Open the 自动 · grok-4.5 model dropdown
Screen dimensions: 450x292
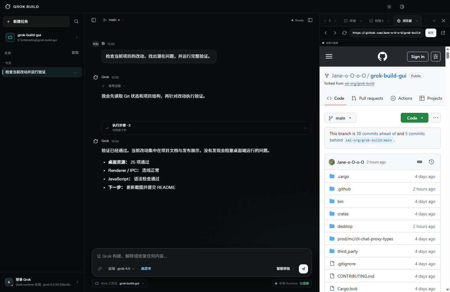pyautogui.click(x=121, y=269)
